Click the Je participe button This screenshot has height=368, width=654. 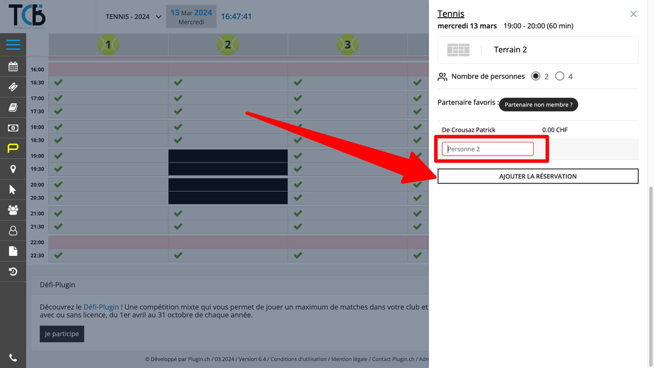point(62,334)
